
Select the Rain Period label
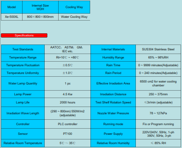click(113, 73)
